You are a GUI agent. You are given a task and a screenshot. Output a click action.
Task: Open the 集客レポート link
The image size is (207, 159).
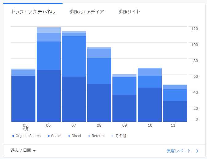point(179,151)
